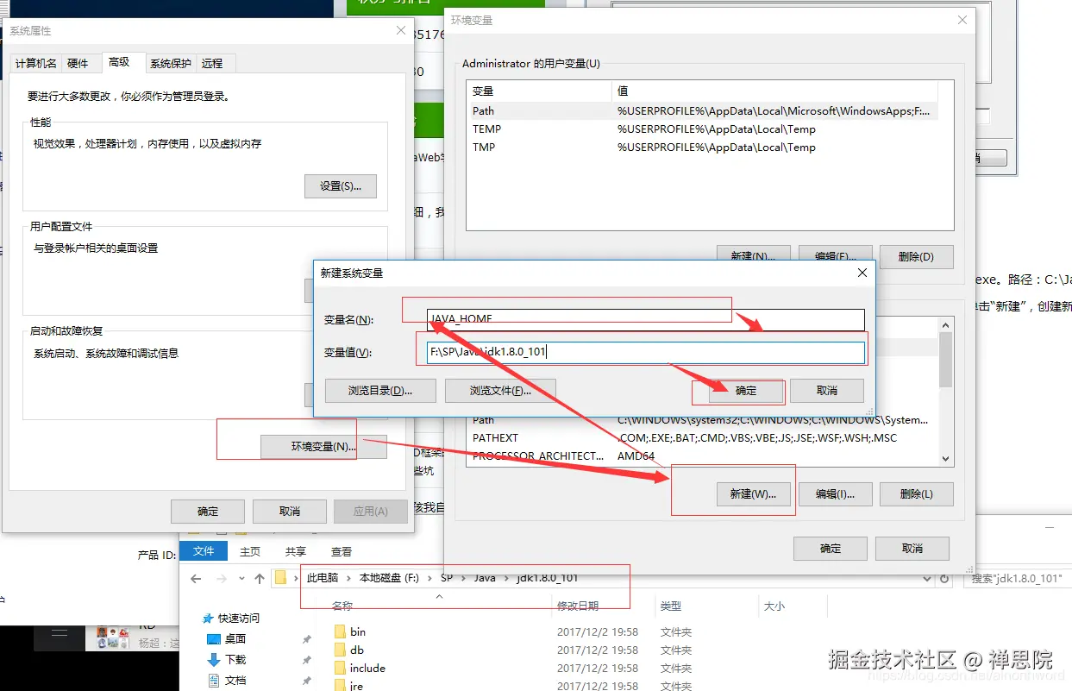Close the 环境变量 window
Image resolution: width=1072 pixels, height=691 pixels.
[x=962, y=20]
